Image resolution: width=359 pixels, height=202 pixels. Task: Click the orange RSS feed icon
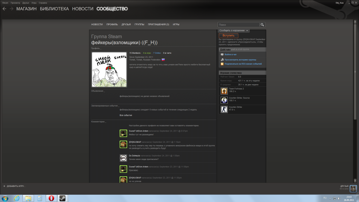click(x=222, y=64)
